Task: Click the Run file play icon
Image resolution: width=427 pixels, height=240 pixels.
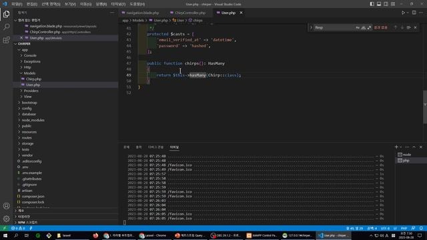Action: click(403, 13)
